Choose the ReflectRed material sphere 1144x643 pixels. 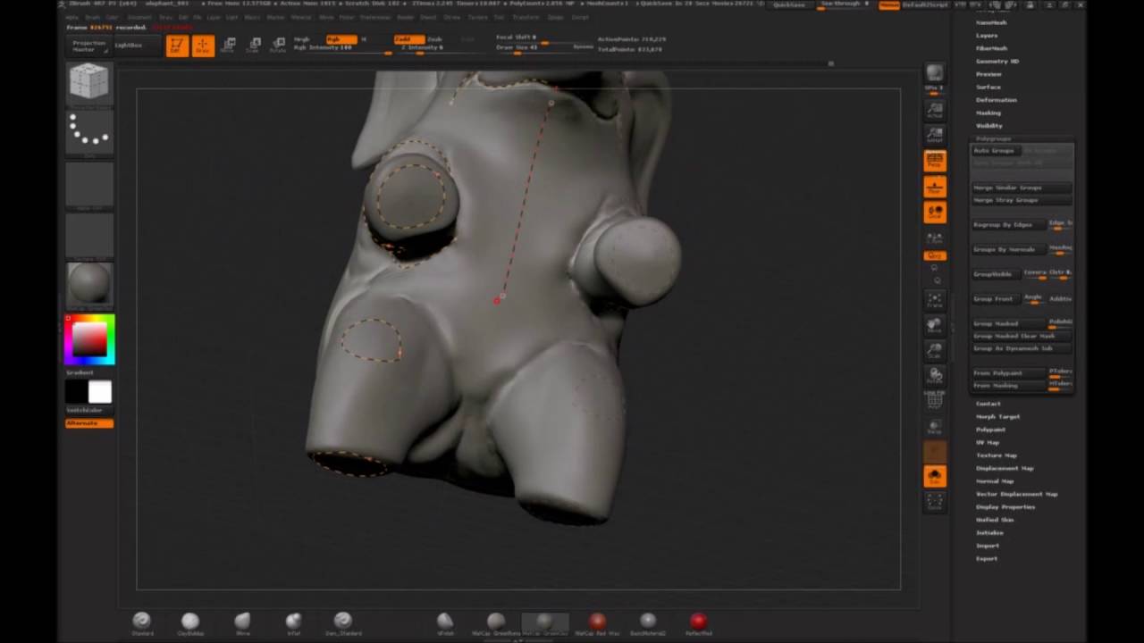pos(698,622)
